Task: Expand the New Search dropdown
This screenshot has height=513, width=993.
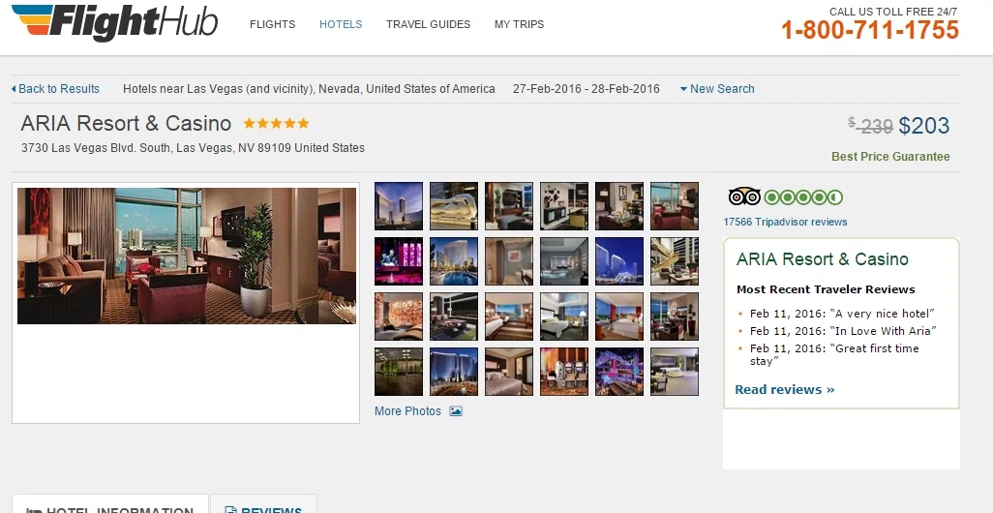Action: (x=717, y=89)
